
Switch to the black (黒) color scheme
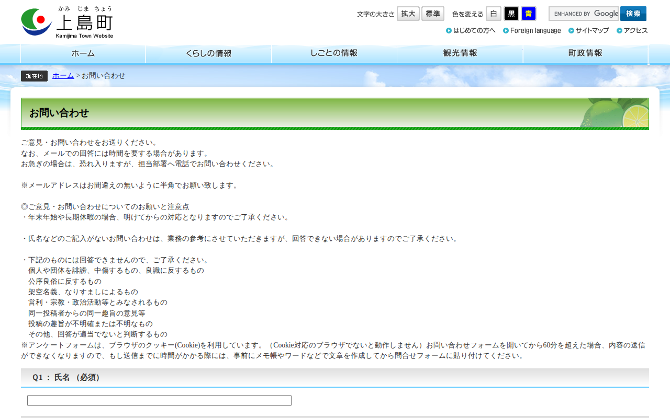[511, 14]
